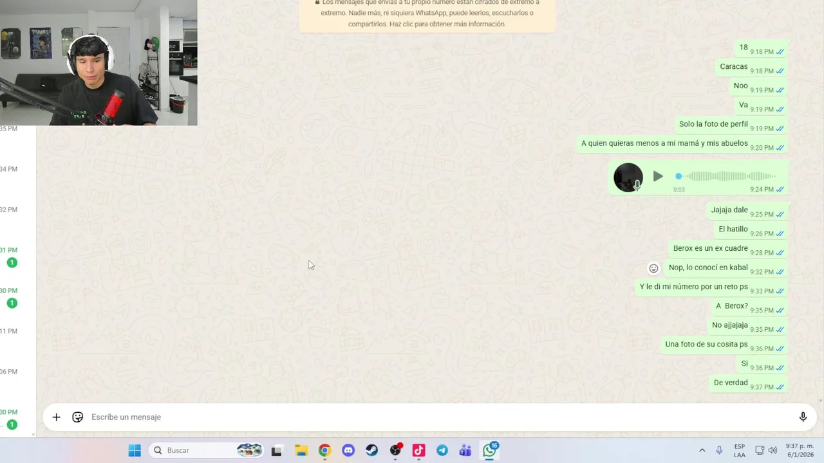The image size is (824, 463).
Task: Open the clock showing 9:37 p. m.
Action: (800, 451)
